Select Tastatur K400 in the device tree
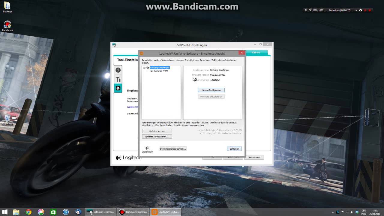 [161, 71]
